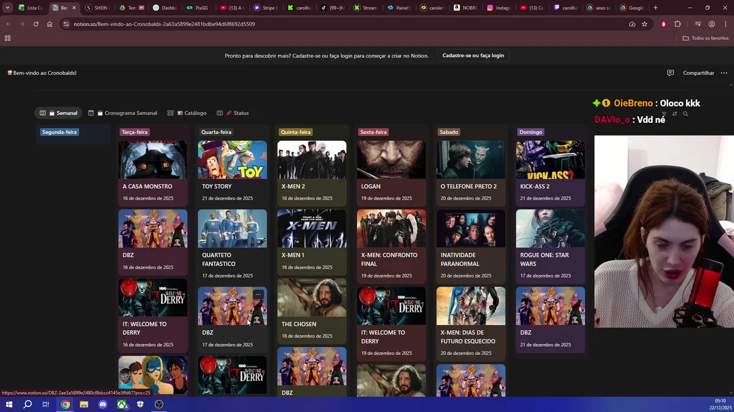Viewport: 734px width, 412px height.
Task: Open the O TELEFONE PRETO 2 card
Action: coord(471,173)
